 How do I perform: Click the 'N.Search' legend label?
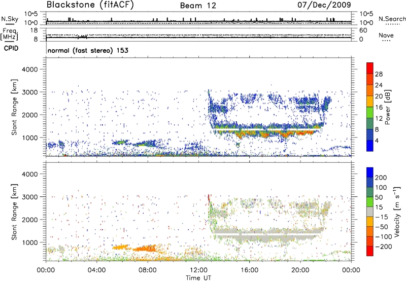392,19
